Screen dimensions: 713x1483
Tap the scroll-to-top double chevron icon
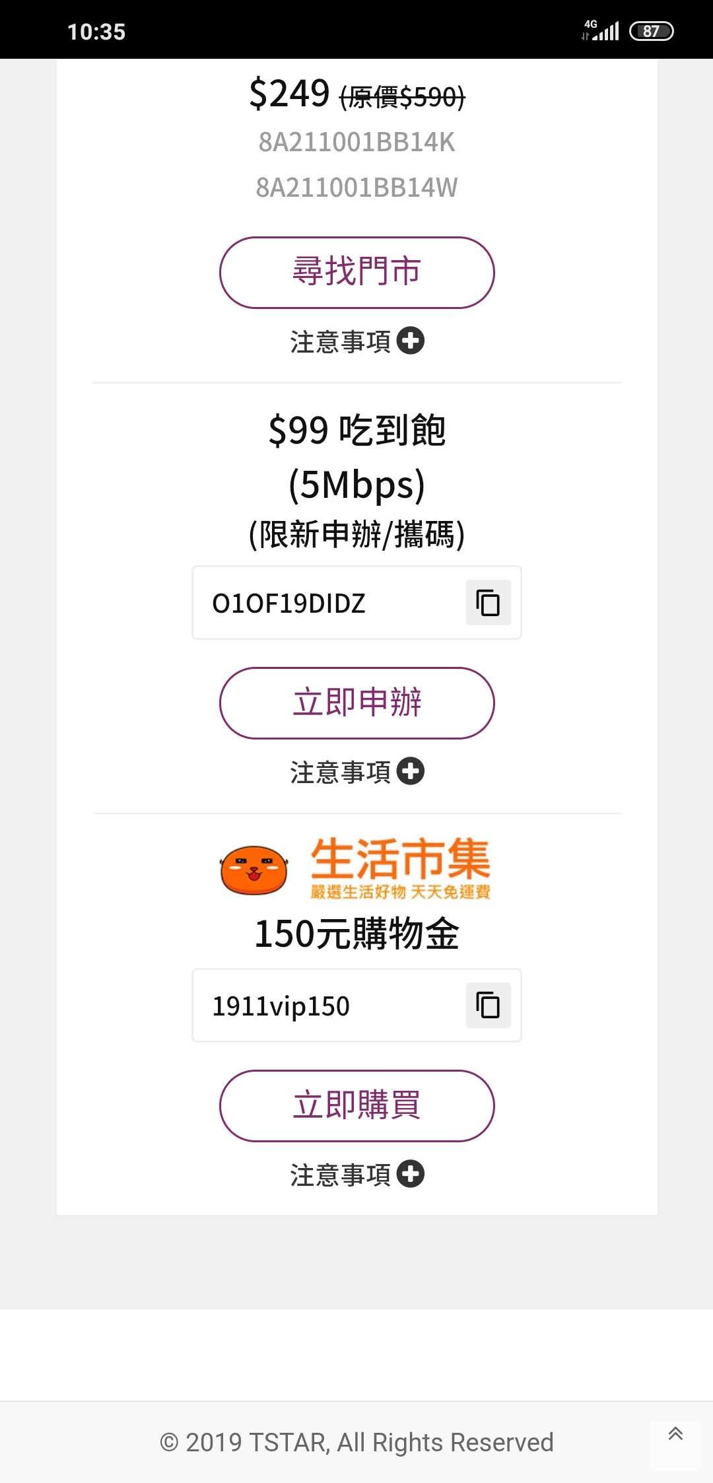click(675, 1433)
